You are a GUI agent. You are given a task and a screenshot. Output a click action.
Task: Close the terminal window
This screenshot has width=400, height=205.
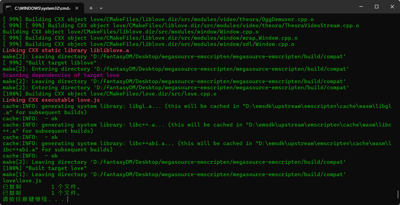click(x=392, y=7)
